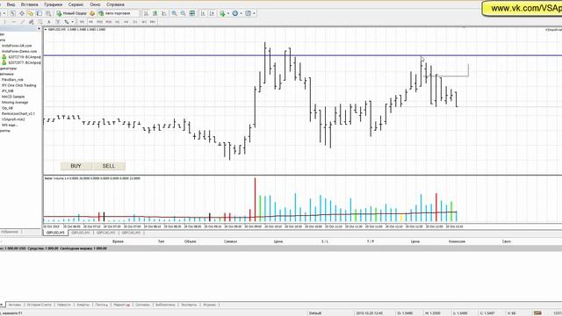The image size is (562, 316).
Task: Click the Strategy Tester icon
Action: pos(48,13)
